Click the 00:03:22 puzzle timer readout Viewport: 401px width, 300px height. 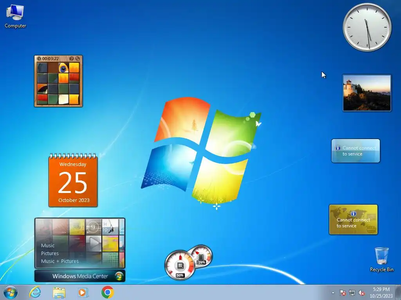pos(51,59)
